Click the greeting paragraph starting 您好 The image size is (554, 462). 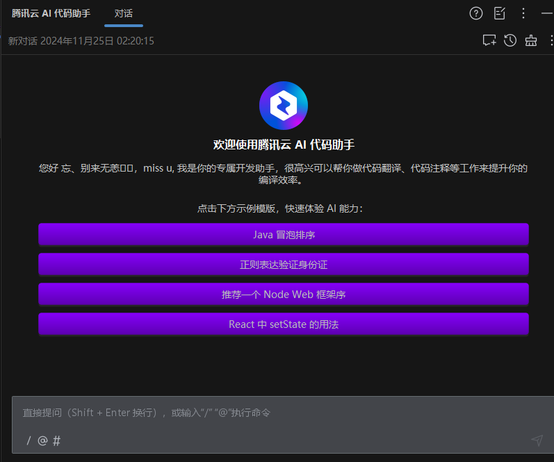[284, 174]
